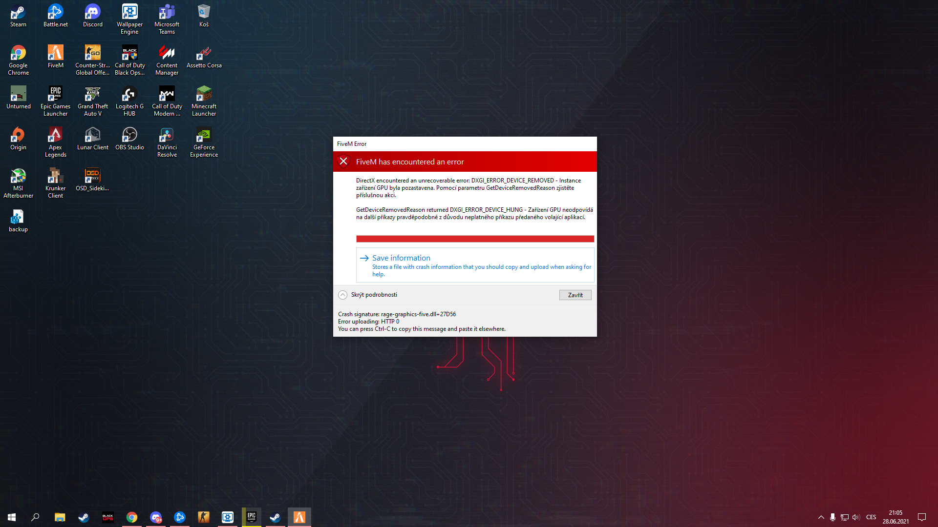Select Counter-Strike Global Offensive icon
The height and width of the screenshot is (527, 938).
(92, 61)
